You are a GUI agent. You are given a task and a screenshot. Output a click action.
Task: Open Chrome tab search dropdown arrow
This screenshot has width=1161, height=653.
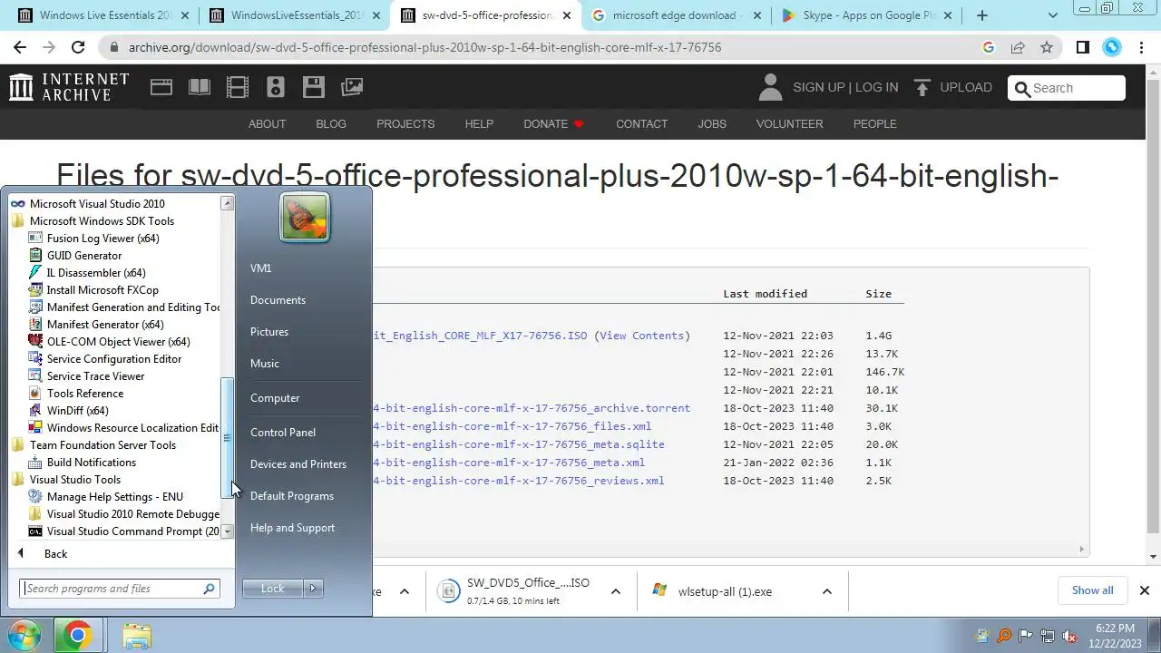click(x=1053, y=15)
